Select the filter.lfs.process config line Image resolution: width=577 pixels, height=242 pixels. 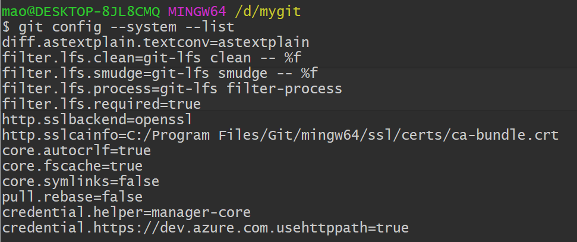click(x=172, y=89)
